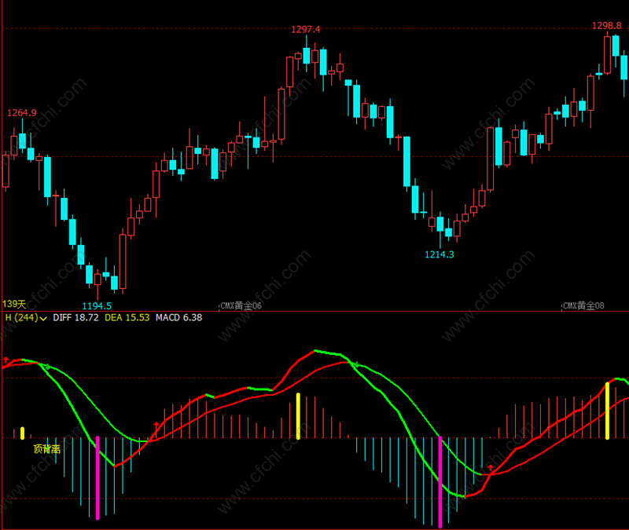Click the MACD 6.38 value label
The image size is (629, 530).
[179, 318]
